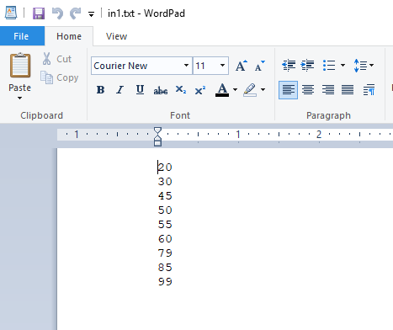Open the list style dropdown arrow

tap(343, 66)
